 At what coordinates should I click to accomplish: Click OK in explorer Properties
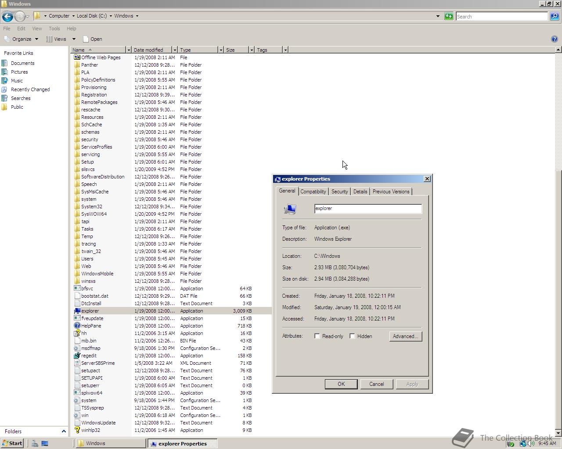point(341,384)
